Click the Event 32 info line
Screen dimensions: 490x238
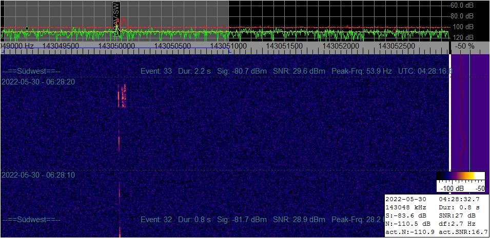coord(263,219)
